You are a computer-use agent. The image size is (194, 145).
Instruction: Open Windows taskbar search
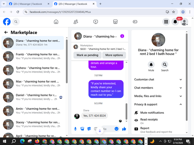click(x=14, y=142)
